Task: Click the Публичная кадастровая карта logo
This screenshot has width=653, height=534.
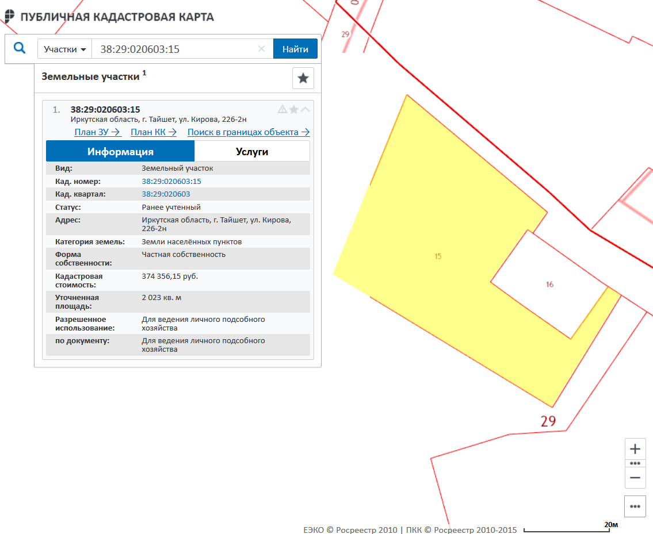Action: click(x=109, y=17)
